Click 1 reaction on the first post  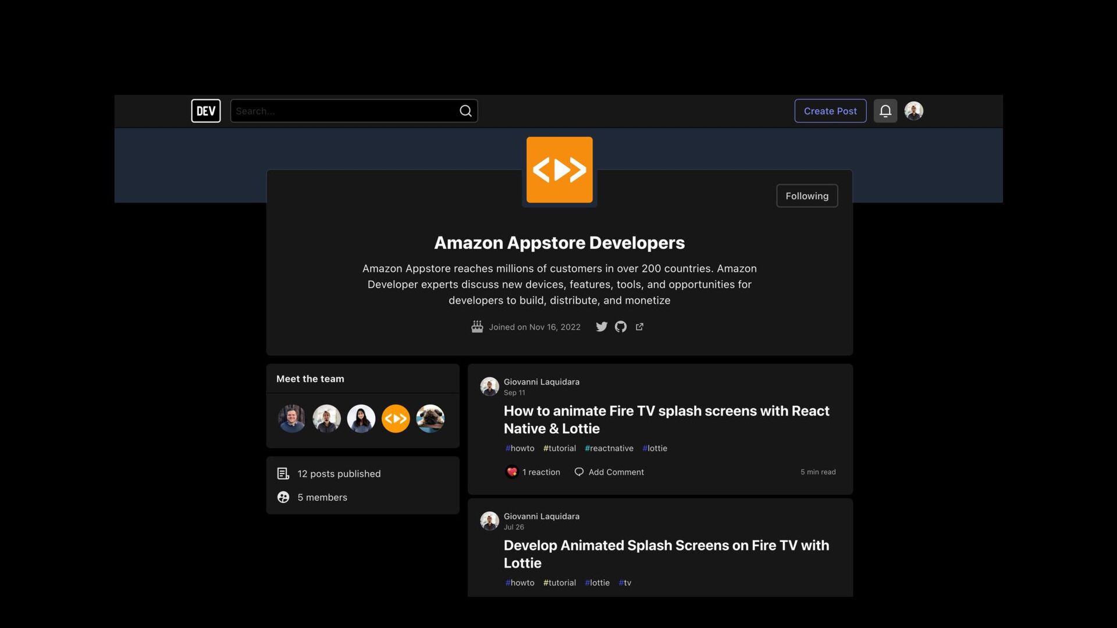tap(541, 472)
